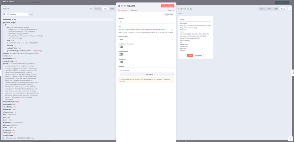The width and height of the screenshot is (294, 142).
Task: Open the Add option selector
Action: 146,74
